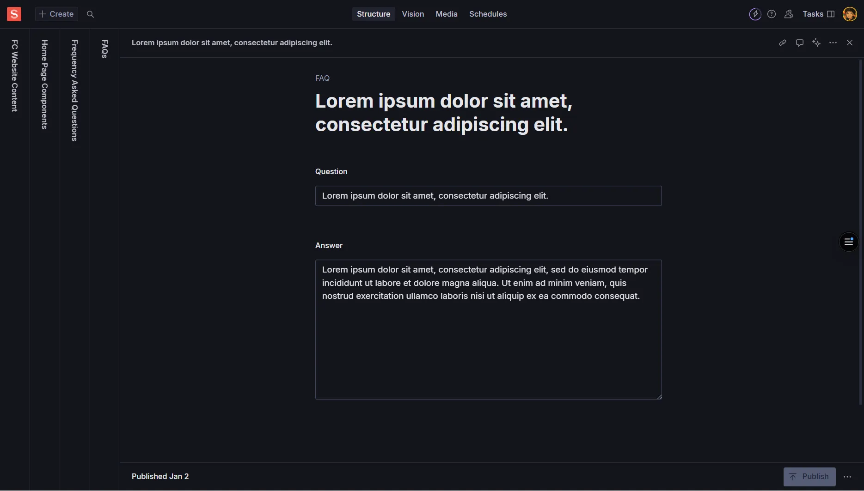Image resolution: width=864 pixels, height=491 pixels.
Task: Expand the collapsed FAQs pane
Action: [x=105, y=49]
